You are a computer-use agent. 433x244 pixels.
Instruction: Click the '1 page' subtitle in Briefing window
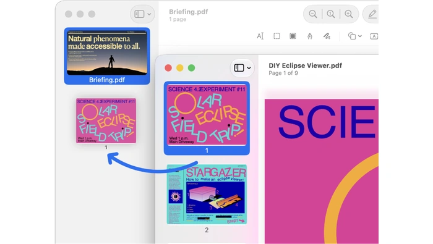(x=178, y=19)
